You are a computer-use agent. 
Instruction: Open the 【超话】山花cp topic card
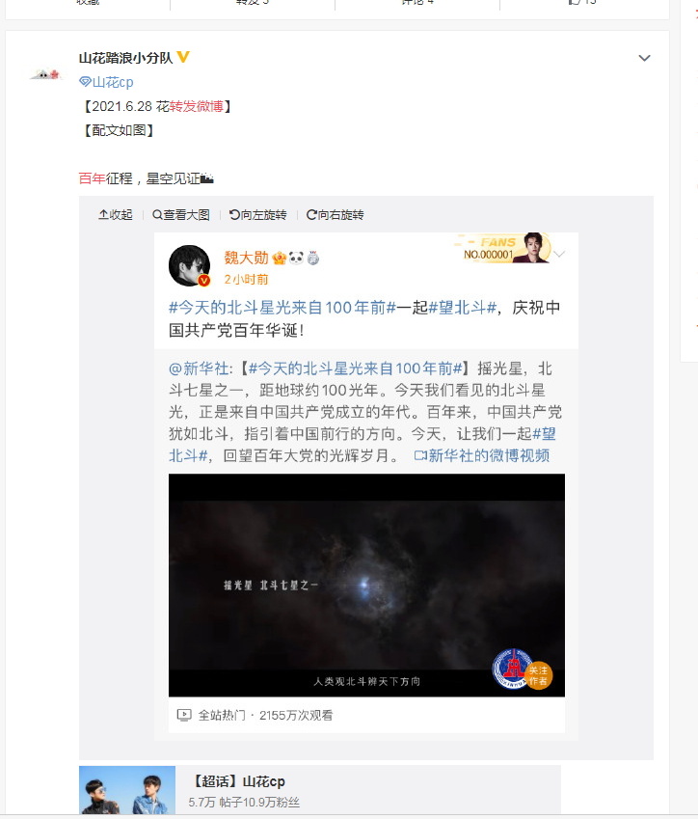coord(319,791)
